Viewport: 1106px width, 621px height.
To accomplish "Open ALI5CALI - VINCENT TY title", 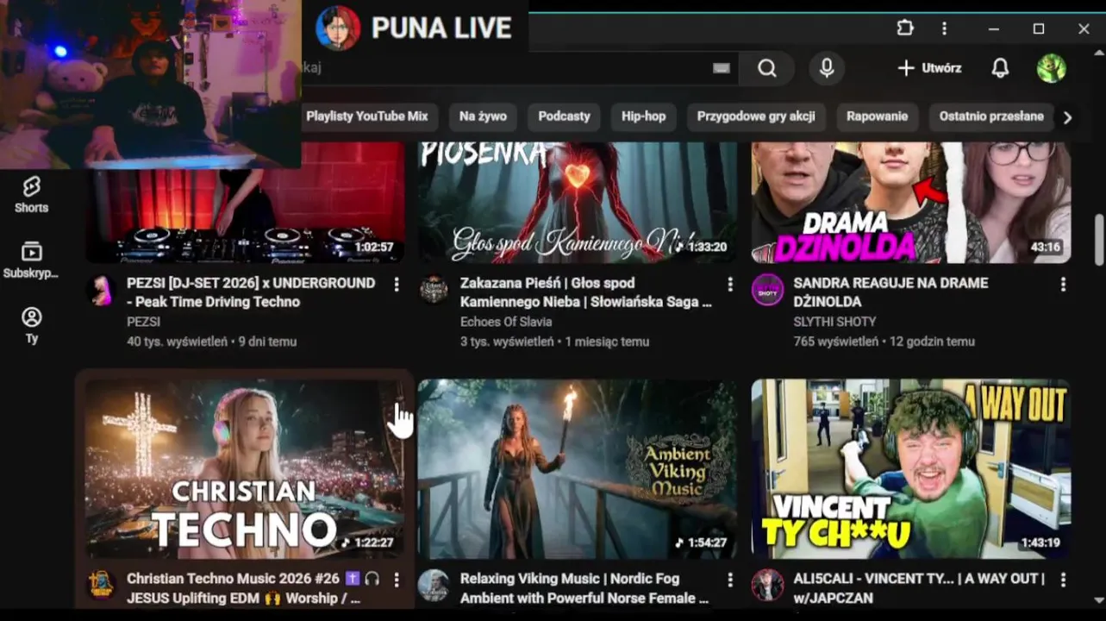I will 919,587.
